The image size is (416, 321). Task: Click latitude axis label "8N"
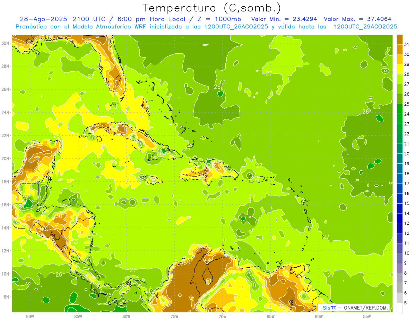7,297
